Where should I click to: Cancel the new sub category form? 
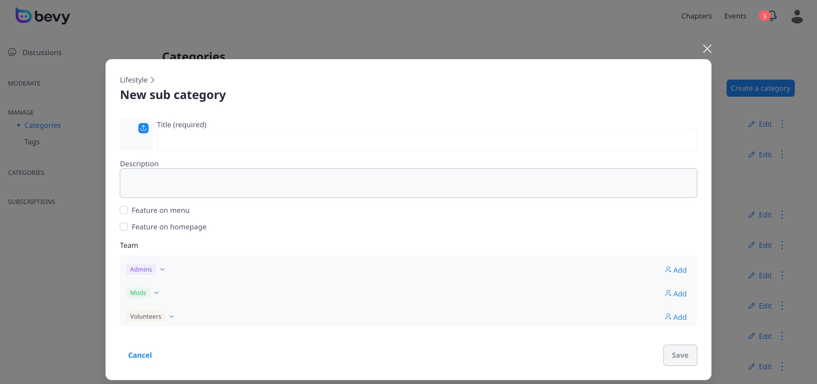pos(140,355)
